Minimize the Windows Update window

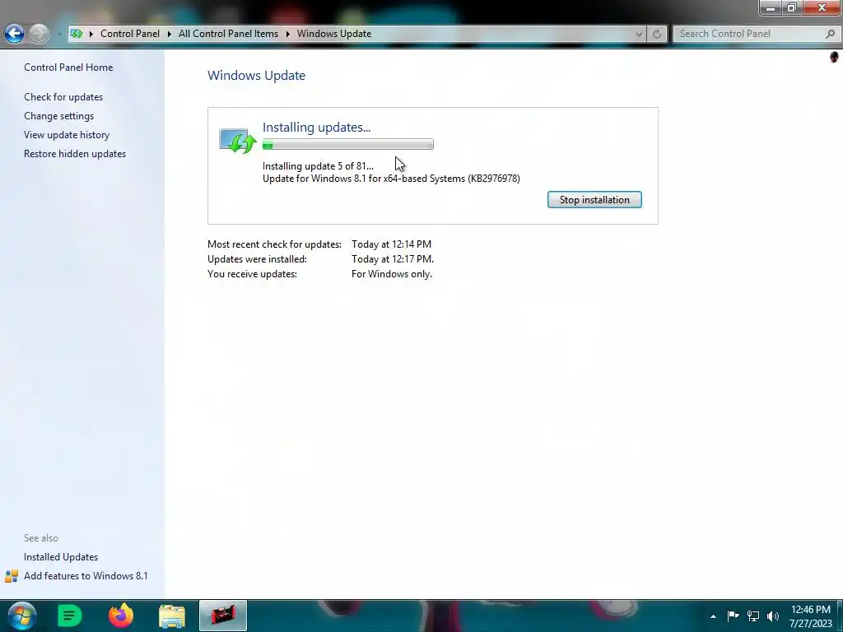coord(771,7)
